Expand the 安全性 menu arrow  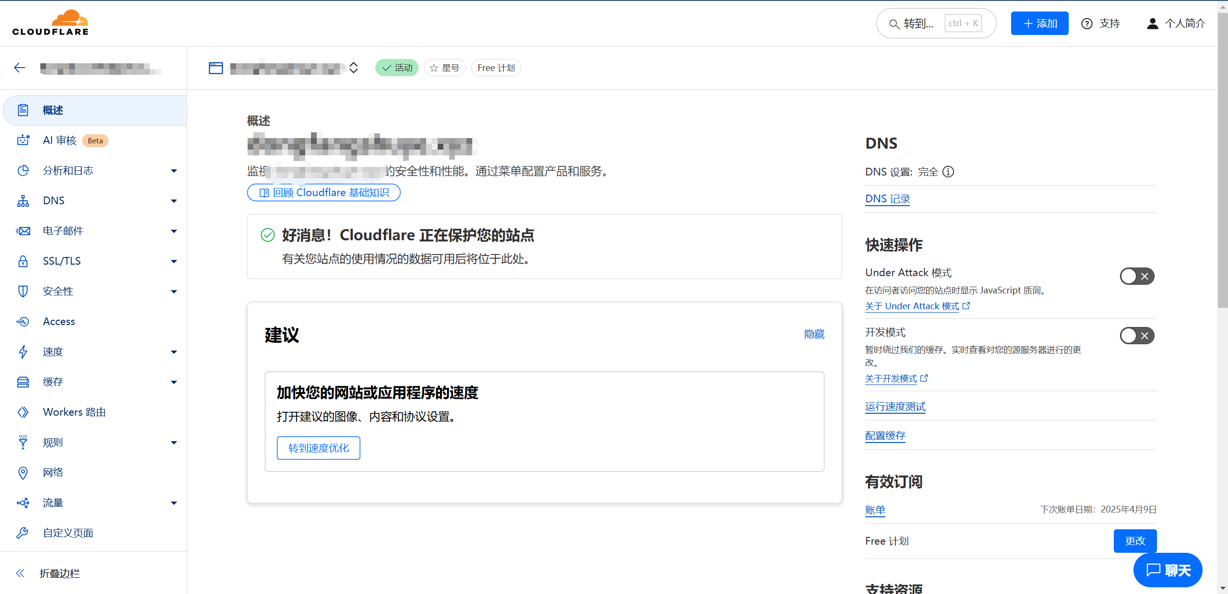pyautogui.click(x=174, y=291)
